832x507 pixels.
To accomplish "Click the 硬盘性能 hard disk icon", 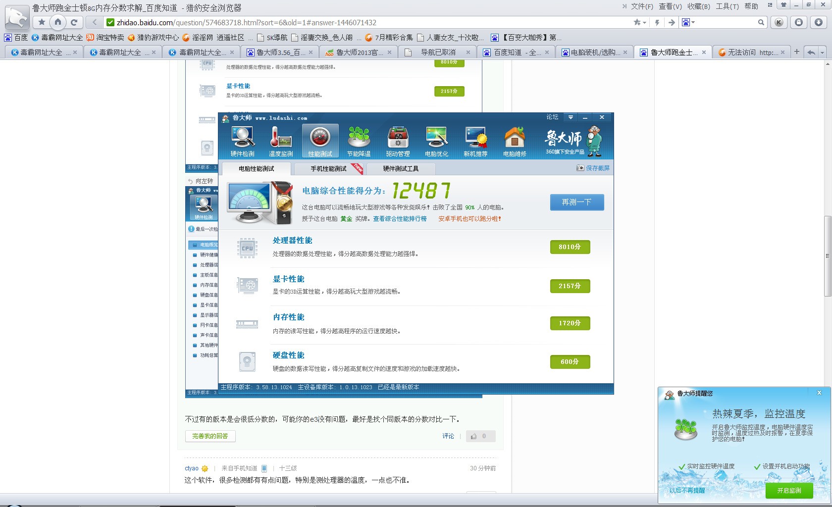I will click(x=247, y=362).
